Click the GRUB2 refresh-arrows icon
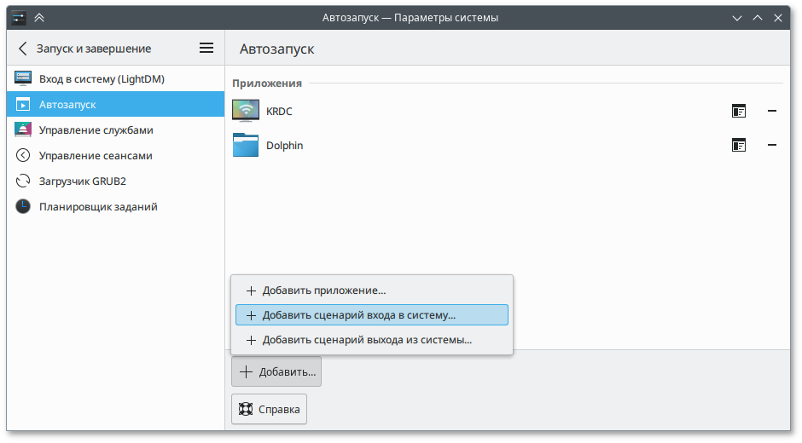The width and height of the screenshot is (802, 443). point(23,181)
